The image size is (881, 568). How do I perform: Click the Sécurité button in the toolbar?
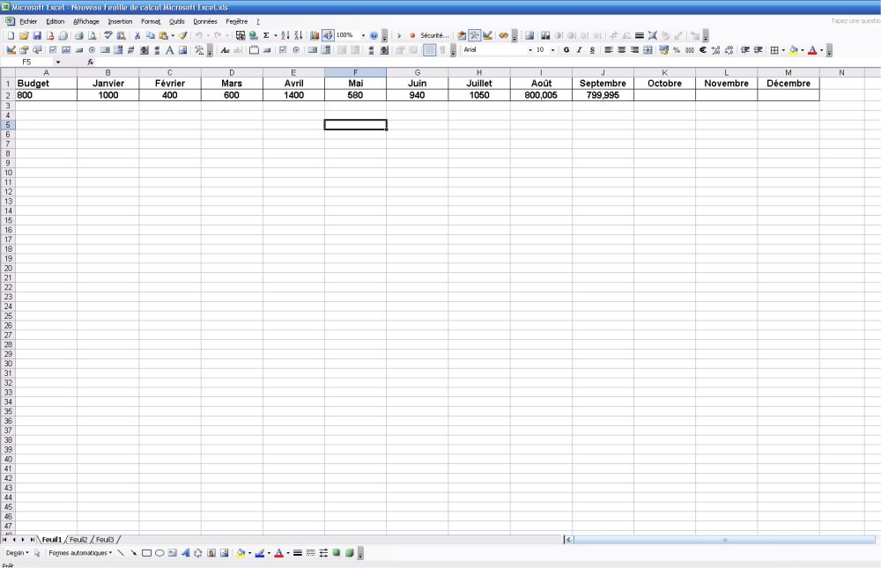(433, 36)
